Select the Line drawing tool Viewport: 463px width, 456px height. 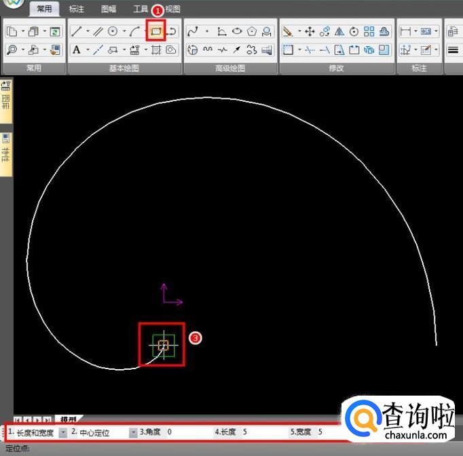click(76, 31)
